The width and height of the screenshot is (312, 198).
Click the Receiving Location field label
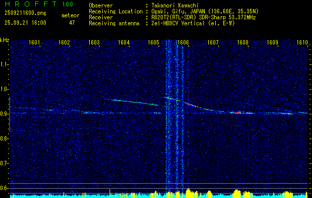pos(116,11)
